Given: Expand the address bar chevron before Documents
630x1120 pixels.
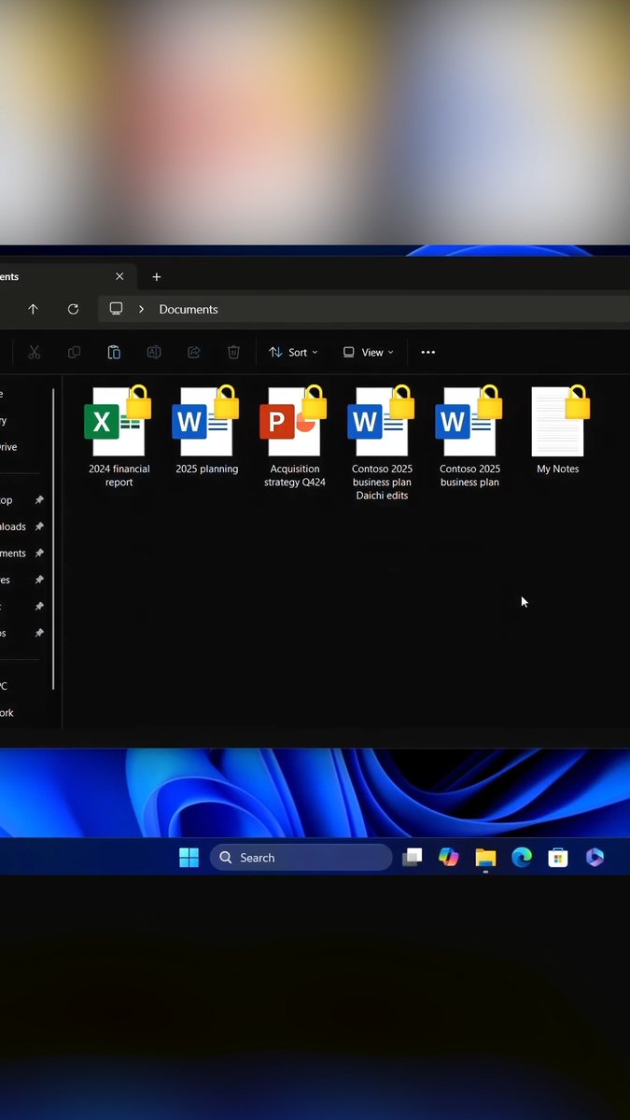Looking at the screenshot, I should coord(142,309).
